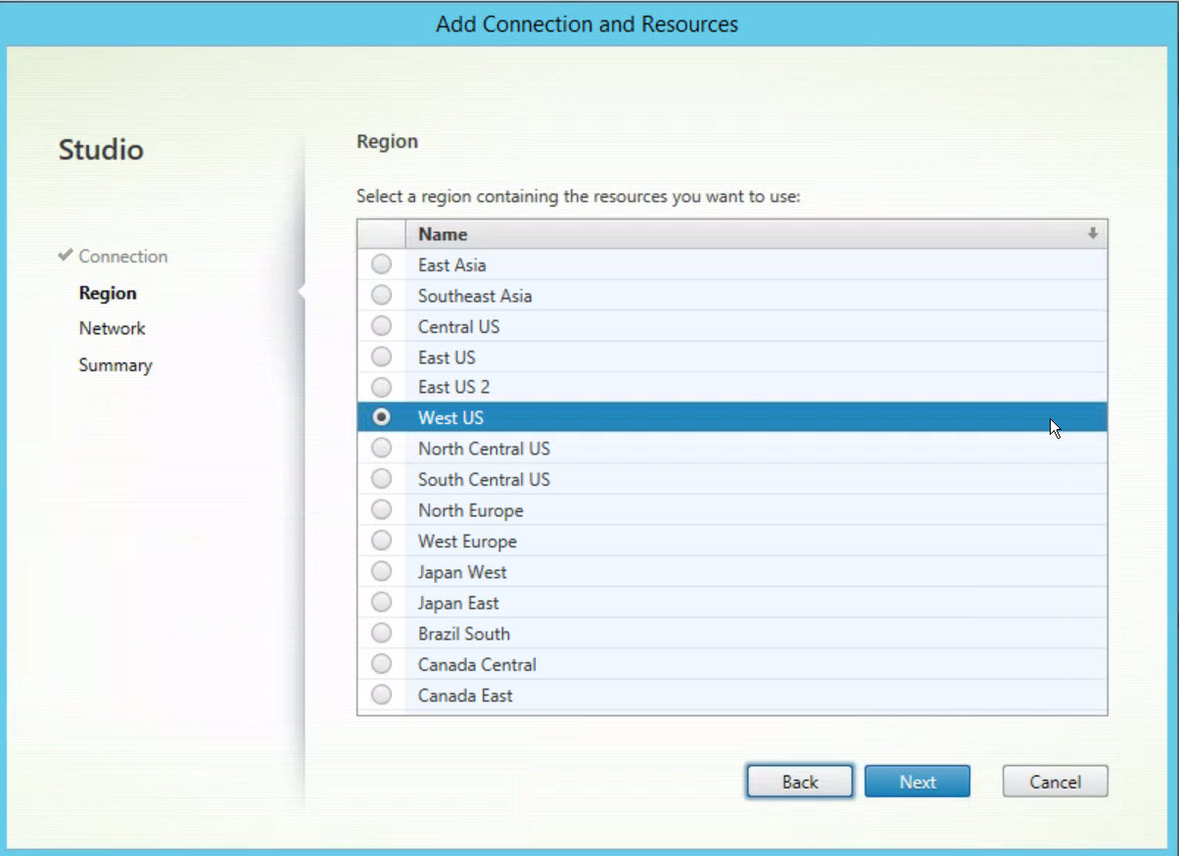Choose Southeast Asia region radio button

(381, 296)
